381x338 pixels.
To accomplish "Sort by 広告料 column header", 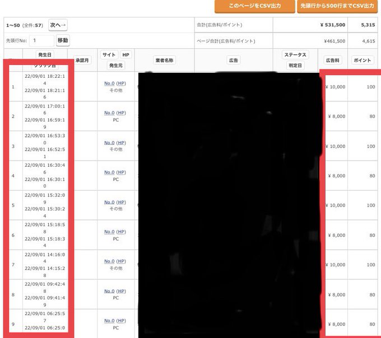I will tap(332, 60).
